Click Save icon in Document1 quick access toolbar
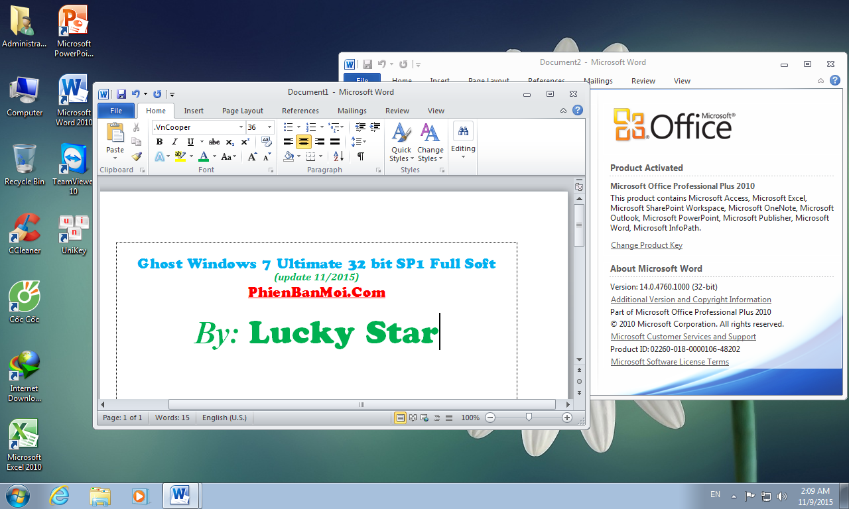 tap(121, 94)
